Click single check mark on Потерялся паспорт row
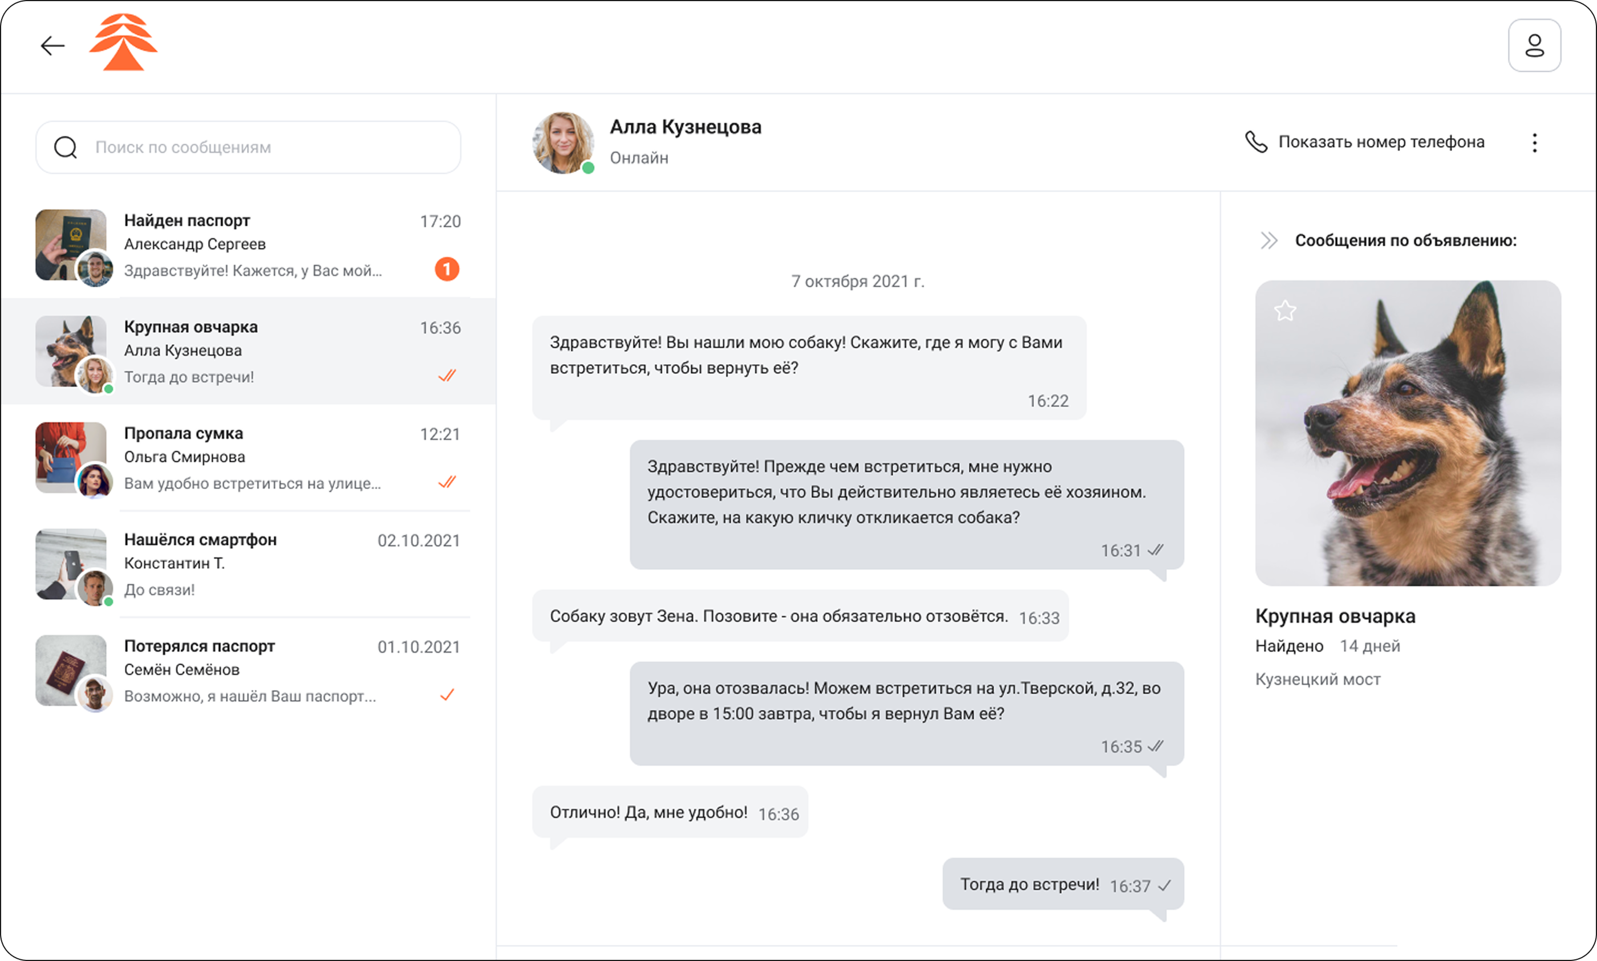 coord(447,695)
